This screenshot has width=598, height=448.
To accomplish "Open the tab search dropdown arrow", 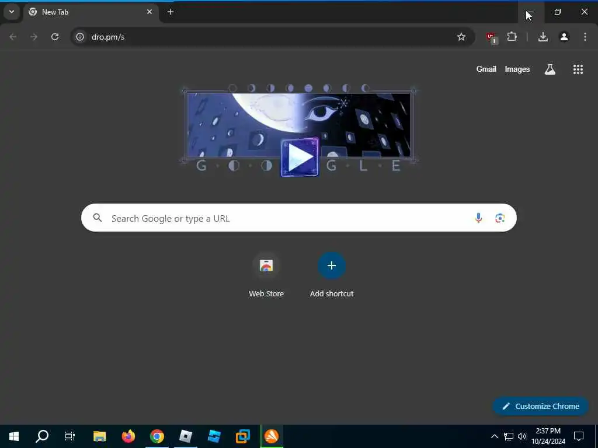I will (x=12, y=12).
